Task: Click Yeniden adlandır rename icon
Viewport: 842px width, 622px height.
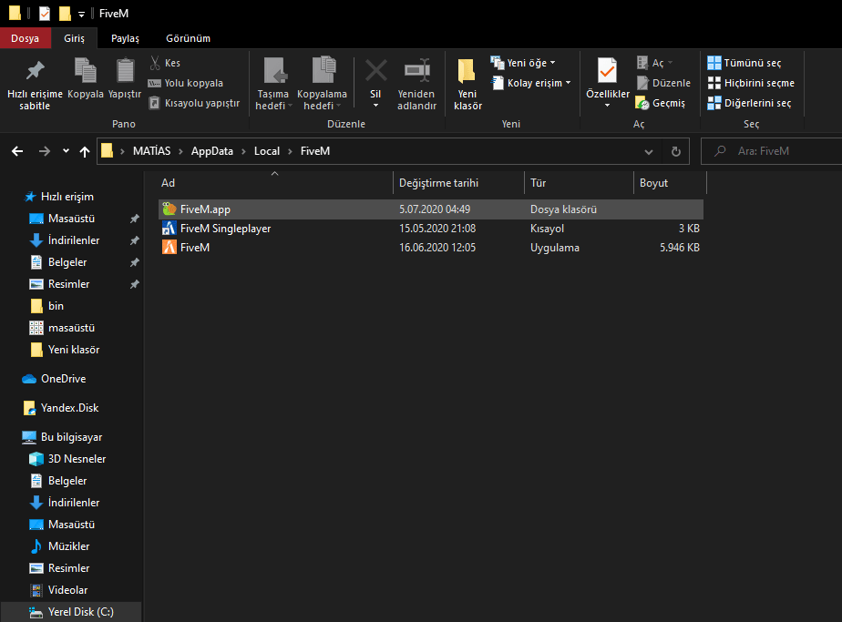Action: pos(416,71)
